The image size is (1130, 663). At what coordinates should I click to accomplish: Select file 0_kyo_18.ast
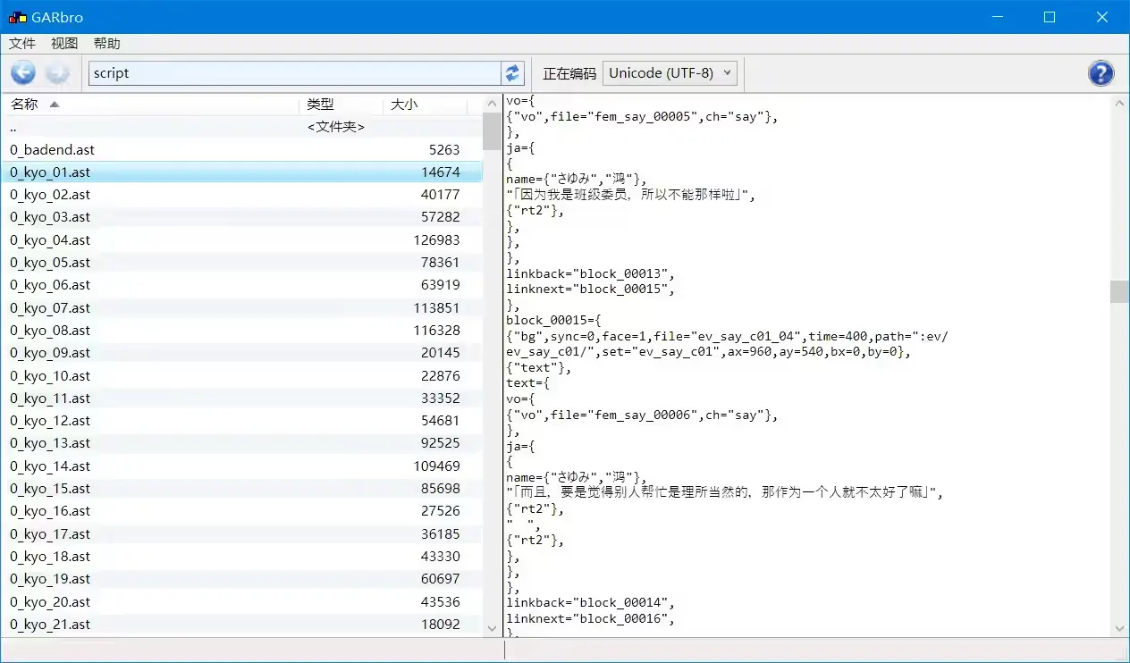coord(241,557)
